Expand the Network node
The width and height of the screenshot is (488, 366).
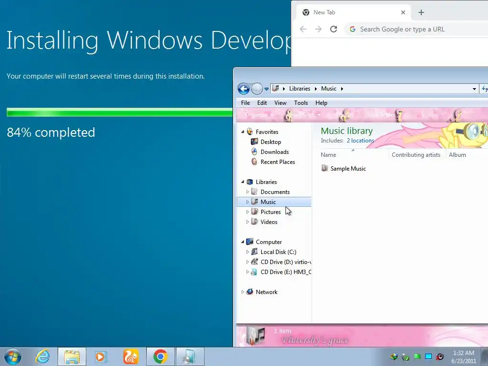(x=243, y=292)
